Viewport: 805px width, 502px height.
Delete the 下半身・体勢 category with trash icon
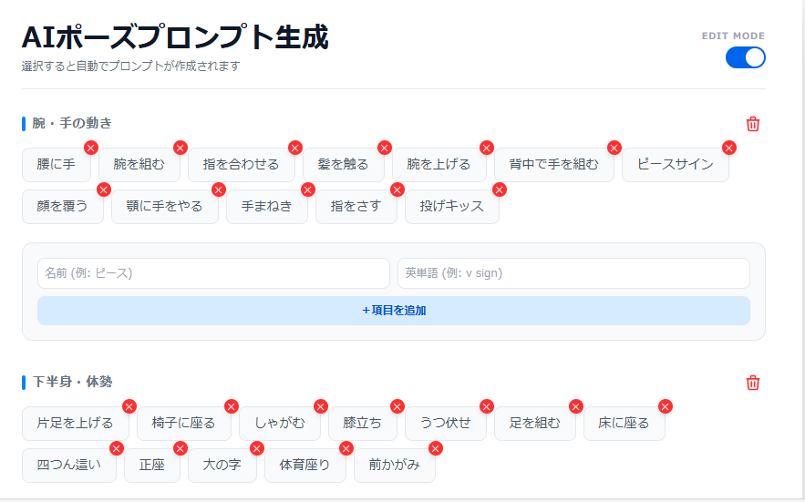pyautogui.click(x=753, y=383)
